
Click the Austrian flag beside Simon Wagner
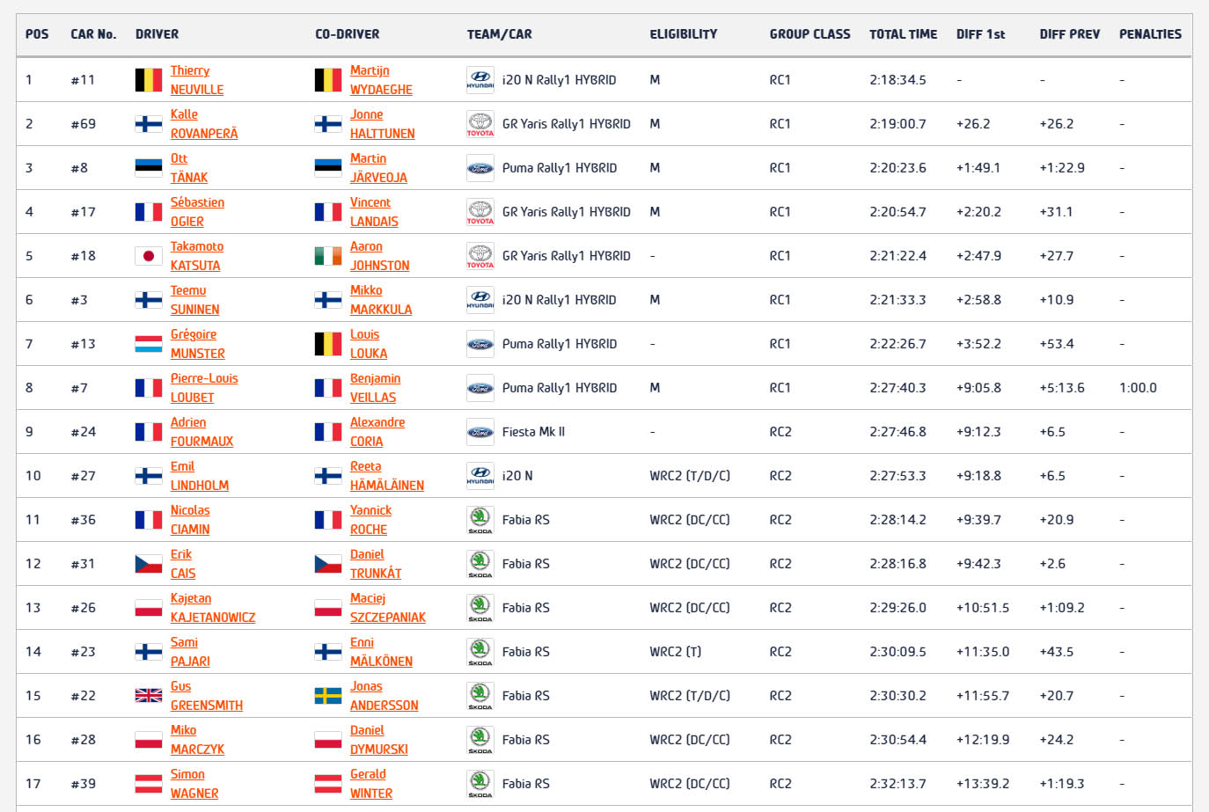148,784
